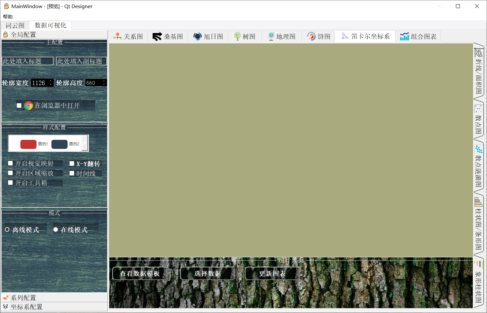Open the 帮助 menu
Screen dimensions: 487x313
click(8, 17)
